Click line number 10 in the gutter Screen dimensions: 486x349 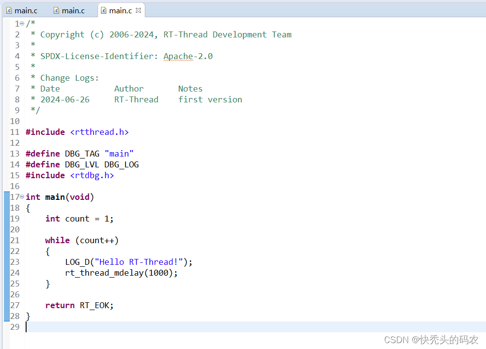click(x=15, y=121)
